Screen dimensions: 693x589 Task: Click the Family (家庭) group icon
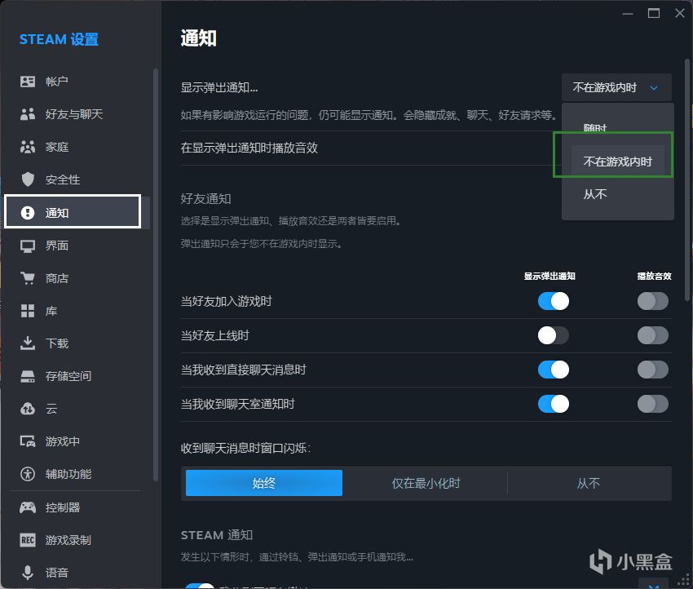(28, 147)
